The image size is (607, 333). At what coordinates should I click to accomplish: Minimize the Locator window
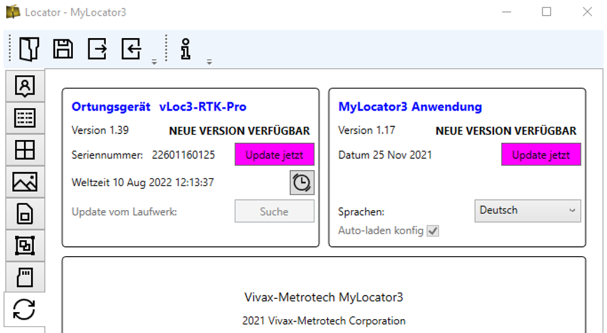pos(506,12)
